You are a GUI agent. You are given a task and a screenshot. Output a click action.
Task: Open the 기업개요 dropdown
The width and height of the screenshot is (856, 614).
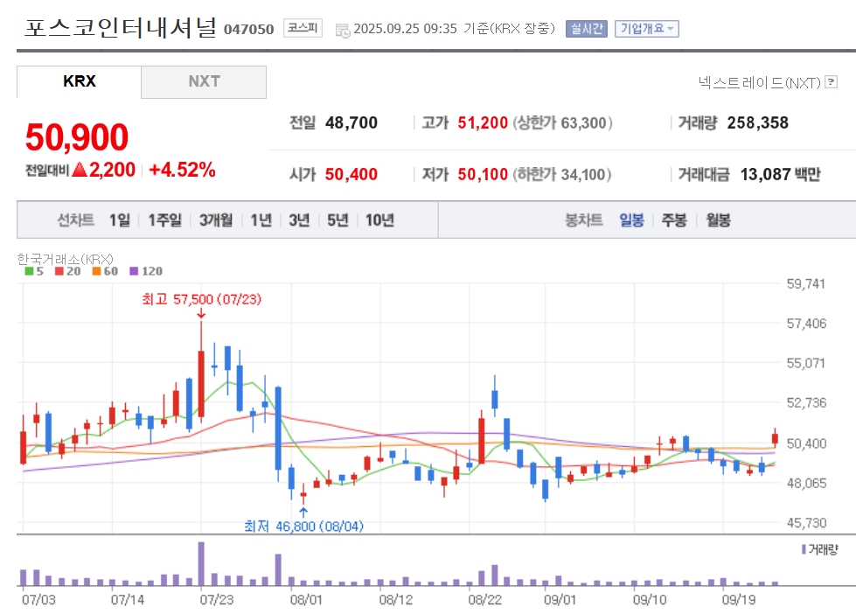[647, 28]
